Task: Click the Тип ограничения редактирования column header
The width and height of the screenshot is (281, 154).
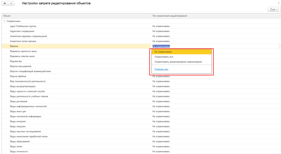Action: [170, 16]
